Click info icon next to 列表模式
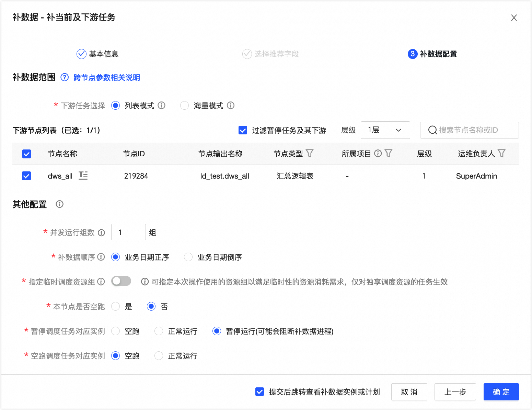The width and height of the screenshot is (532, 410). point(162,105)
